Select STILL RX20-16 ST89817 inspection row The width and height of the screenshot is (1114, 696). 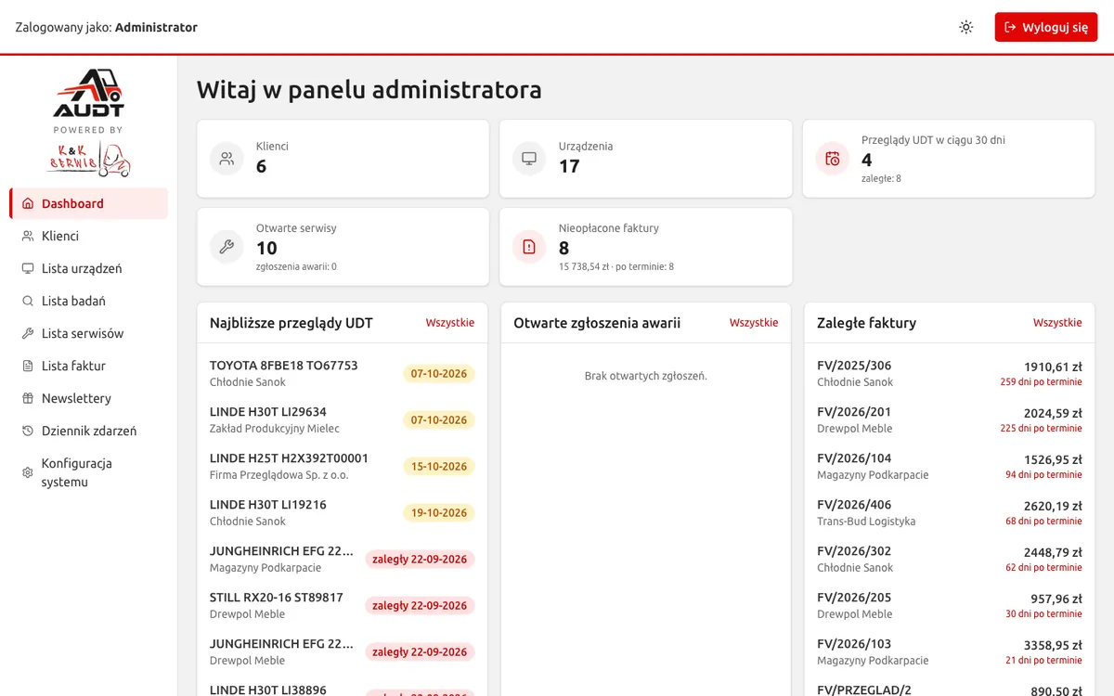[x=342, y=606]
